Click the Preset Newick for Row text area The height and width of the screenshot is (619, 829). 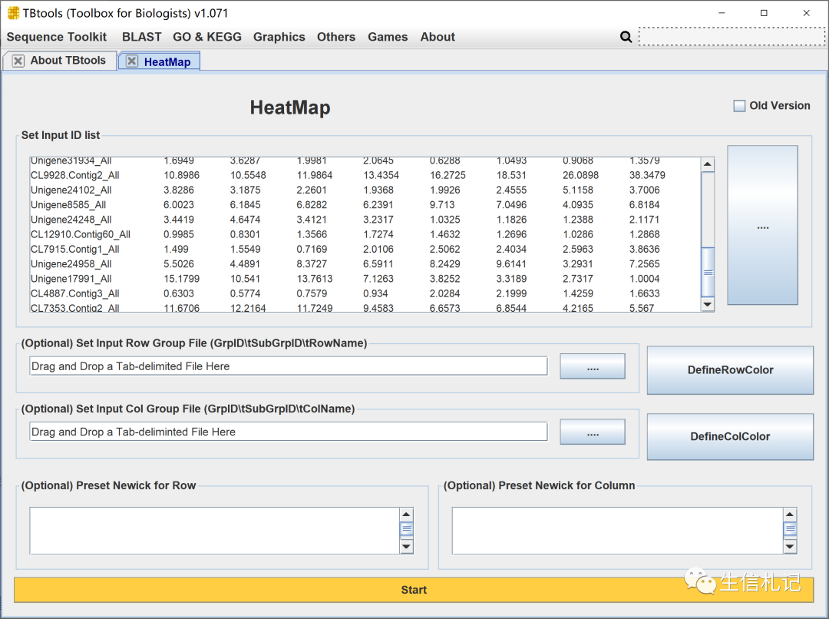click(x=215, y=531)
